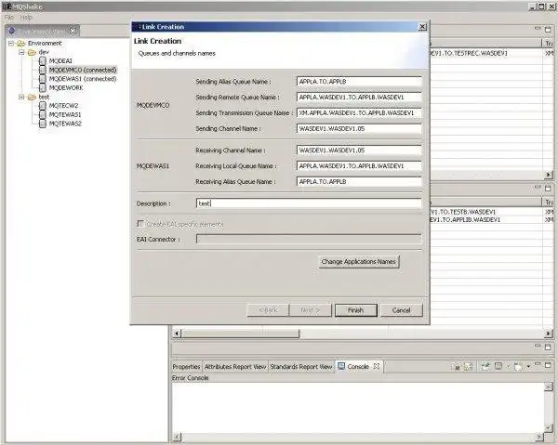Minimize the empty panel above Console
558x445 pixels.
[538, 345]
